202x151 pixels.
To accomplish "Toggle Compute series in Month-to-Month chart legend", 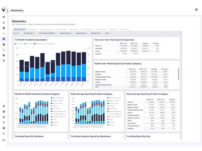I will 55,106.
